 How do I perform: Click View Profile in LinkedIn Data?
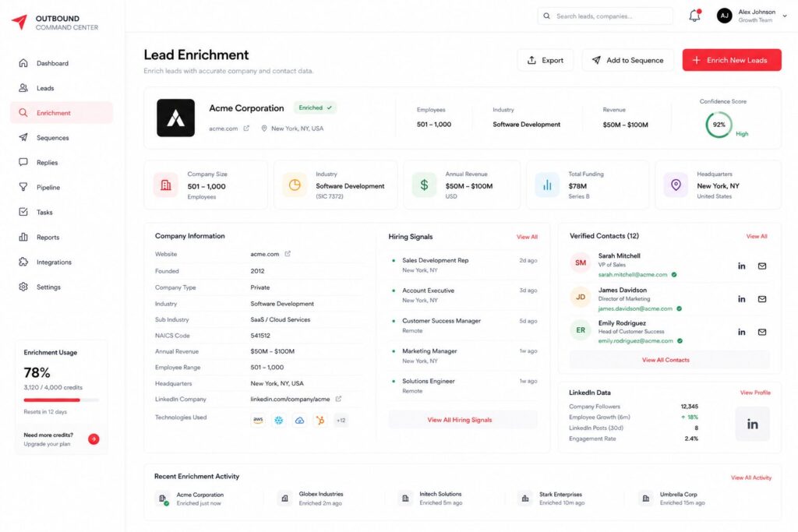click(x=755, y=393)
